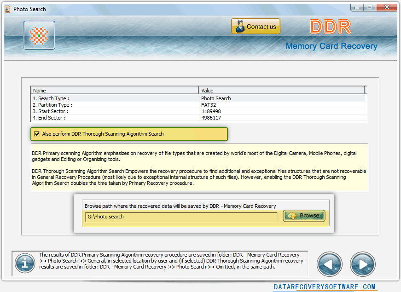Click the magnifier icon on Browse button

292,216
